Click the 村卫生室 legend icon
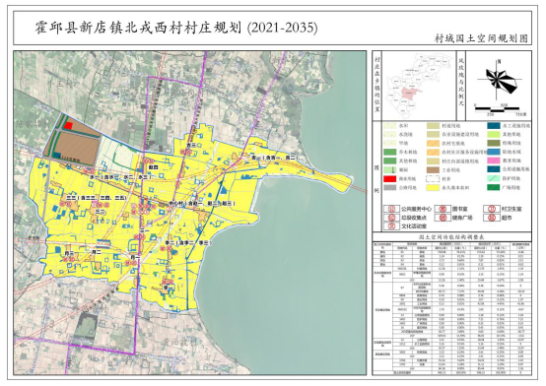Screen dimensions: 546x386 pyautogui.click(x=492, y=209)
